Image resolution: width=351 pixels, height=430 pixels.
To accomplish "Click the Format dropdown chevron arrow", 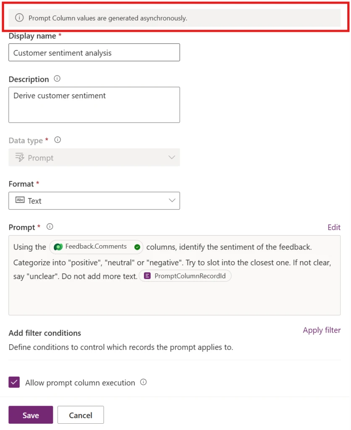I will pos(172,200).
